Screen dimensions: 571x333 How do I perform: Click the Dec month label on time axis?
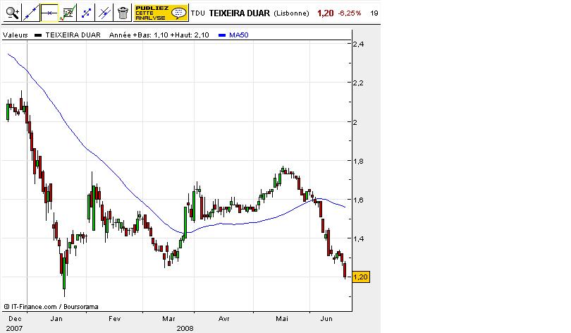[x=15, y=318]
